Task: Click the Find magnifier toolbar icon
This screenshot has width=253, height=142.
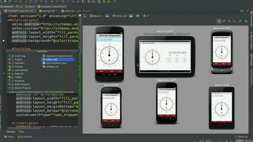Action: click(41, 2)
